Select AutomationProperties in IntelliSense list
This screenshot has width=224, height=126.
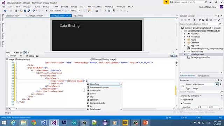(x=99, y=87)
